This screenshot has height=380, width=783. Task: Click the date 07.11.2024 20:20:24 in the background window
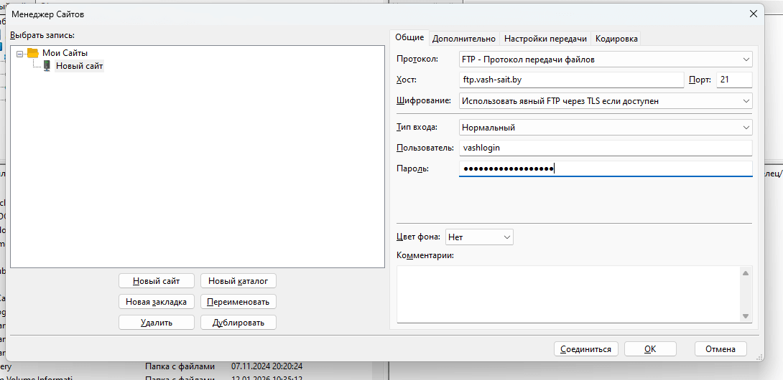(267, 366)
